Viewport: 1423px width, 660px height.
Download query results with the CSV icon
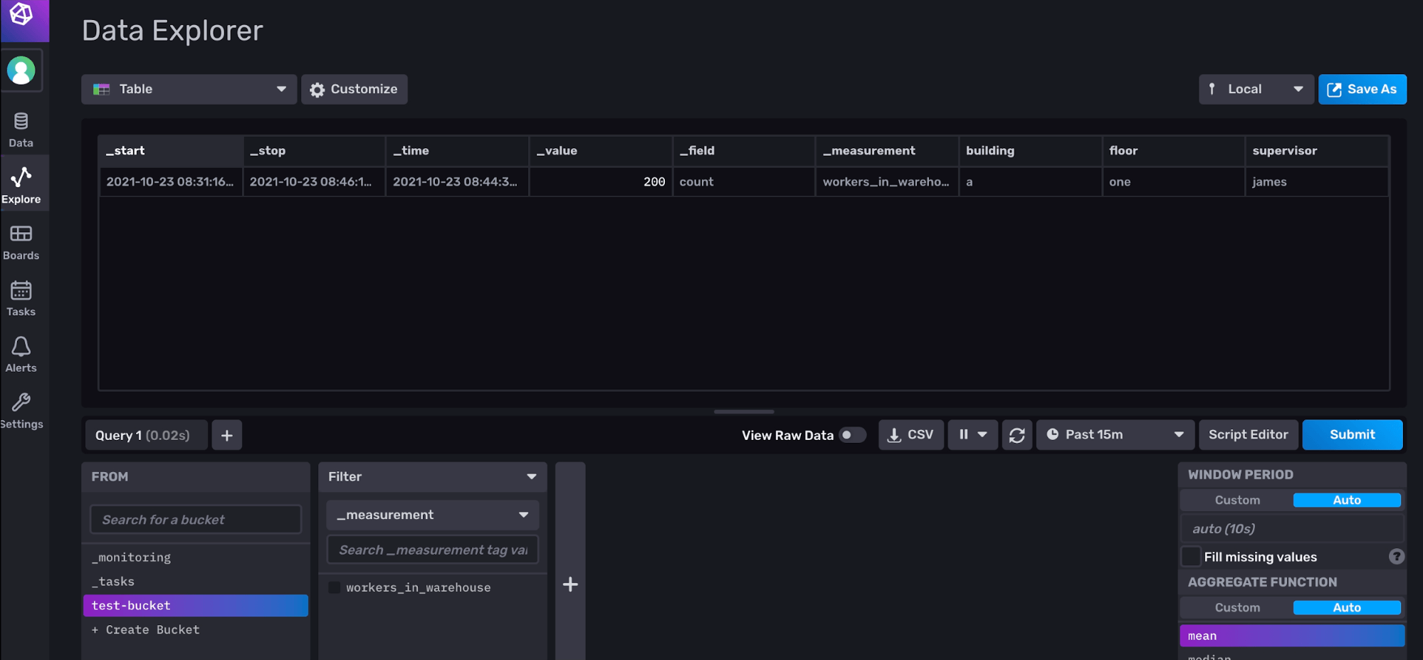(910, 434)
